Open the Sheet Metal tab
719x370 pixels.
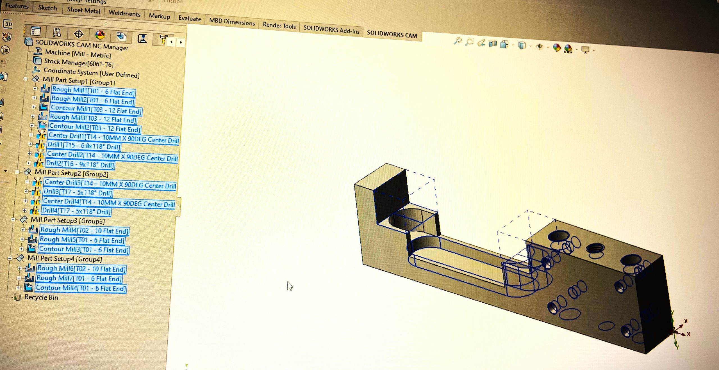point(83,10)
